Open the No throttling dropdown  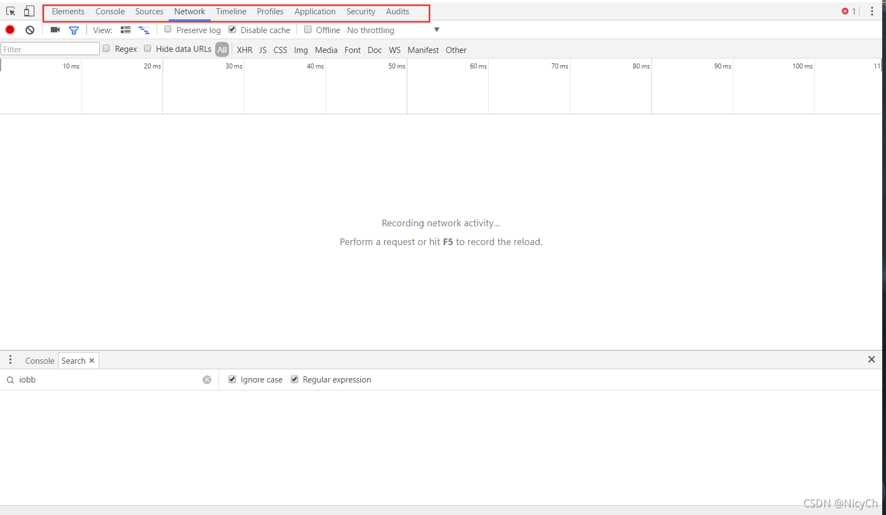pyautogui.click(x=393, y=30)
